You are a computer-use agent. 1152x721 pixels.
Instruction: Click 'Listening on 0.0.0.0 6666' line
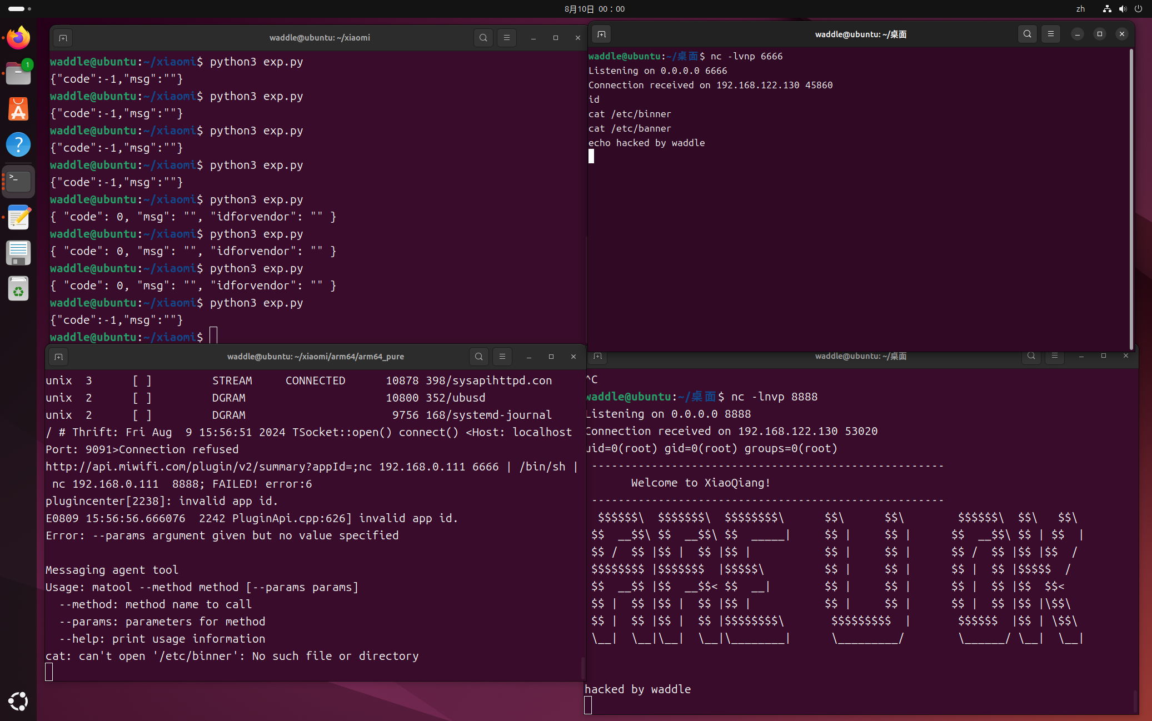657,71
